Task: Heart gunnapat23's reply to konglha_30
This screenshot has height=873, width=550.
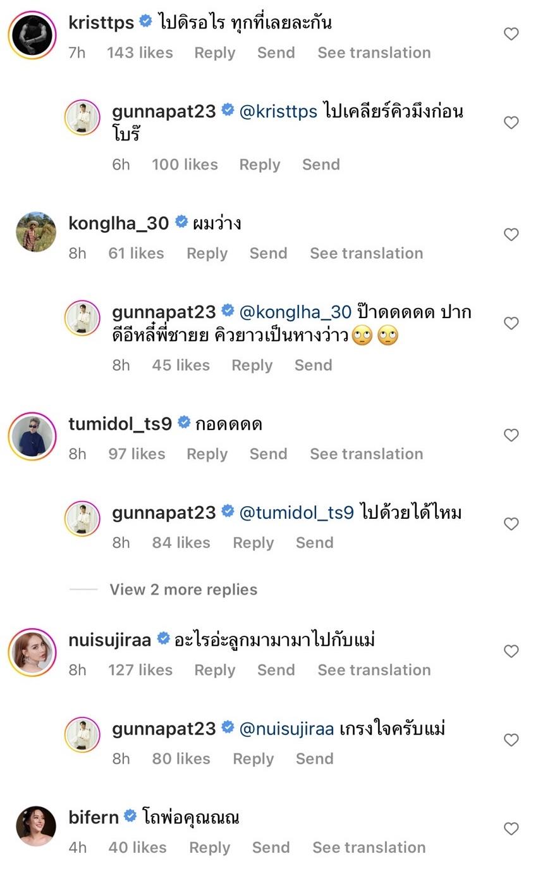Action: tap(511, 323)
